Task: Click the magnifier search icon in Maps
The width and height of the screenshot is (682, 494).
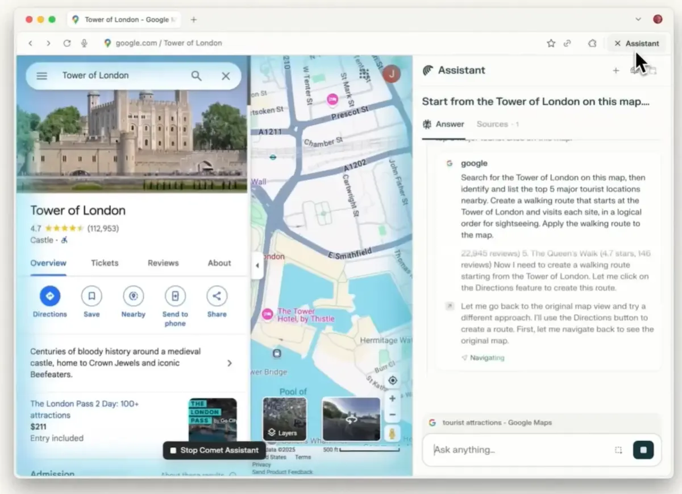Action: pyautogui.click(x=196, y=76)
